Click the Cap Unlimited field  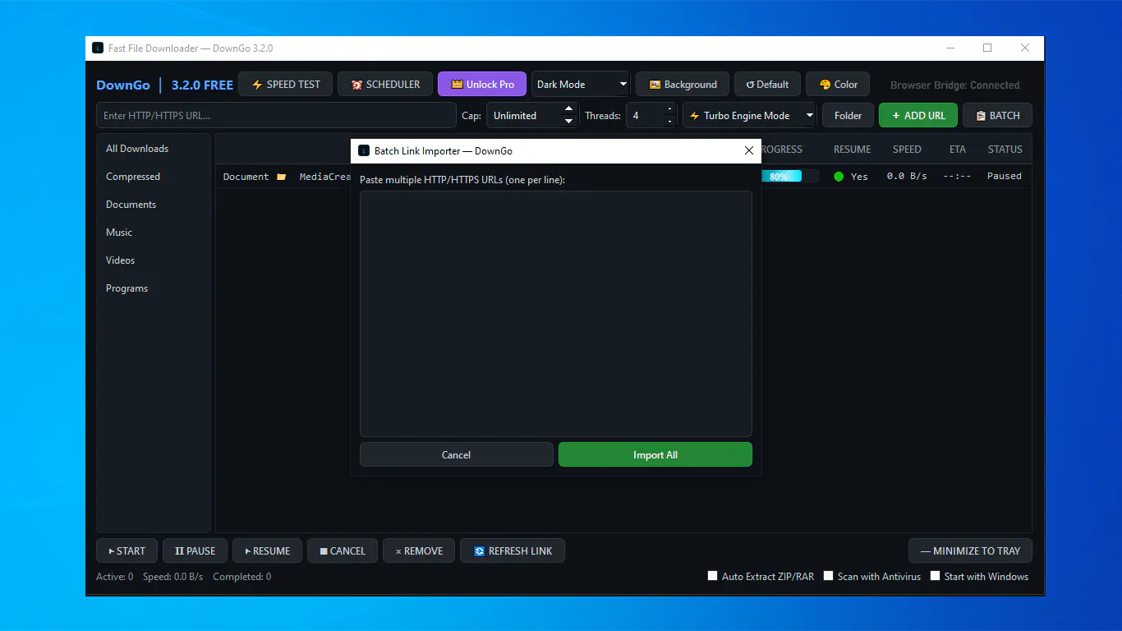tap(523, 116)
